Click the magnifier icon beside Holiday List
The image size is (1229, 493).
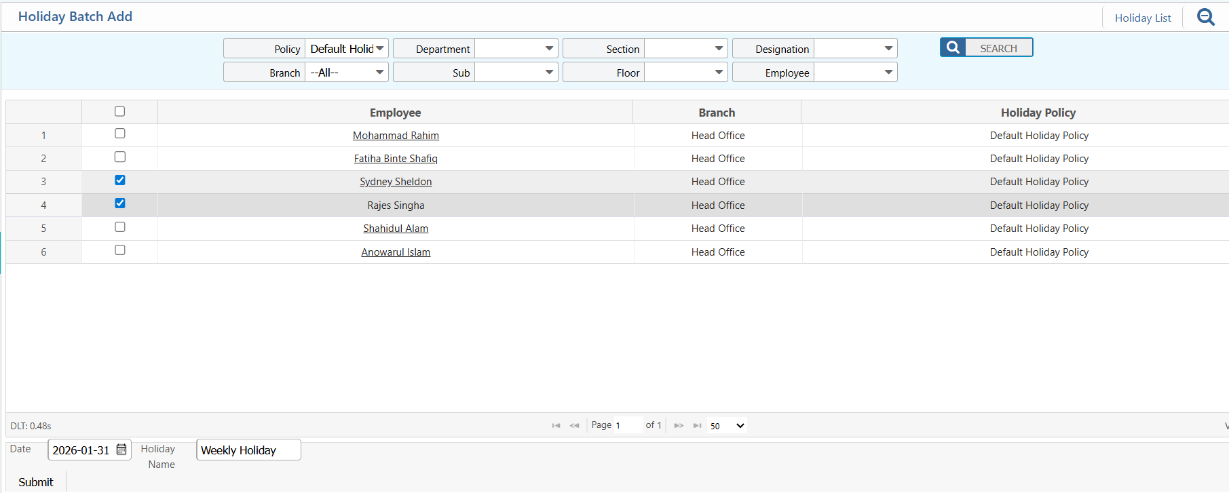(1205, 17)
